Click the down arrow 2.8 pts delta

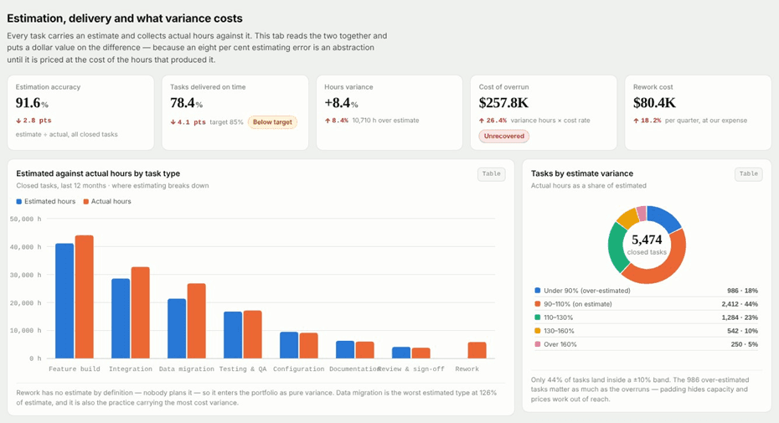(x=34, y=121)
